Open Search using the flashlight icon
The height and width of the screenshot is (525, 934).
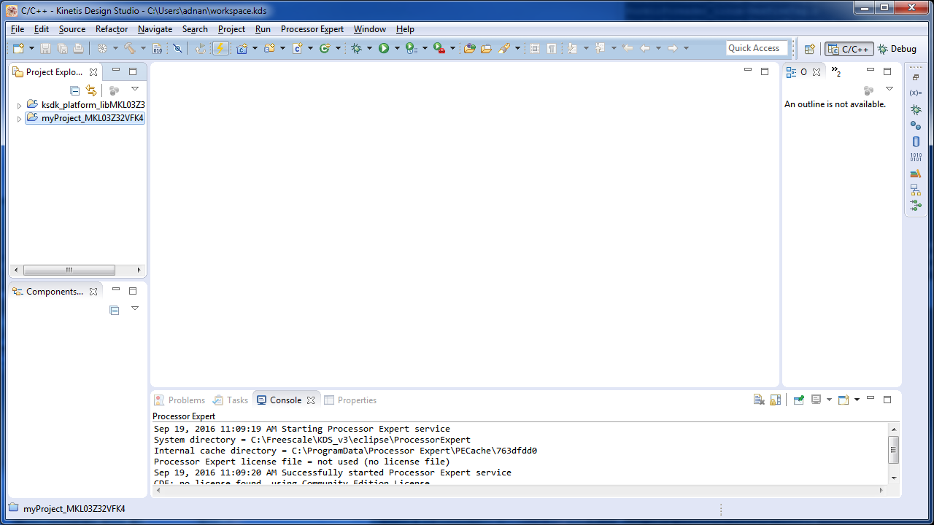(506, 48)
